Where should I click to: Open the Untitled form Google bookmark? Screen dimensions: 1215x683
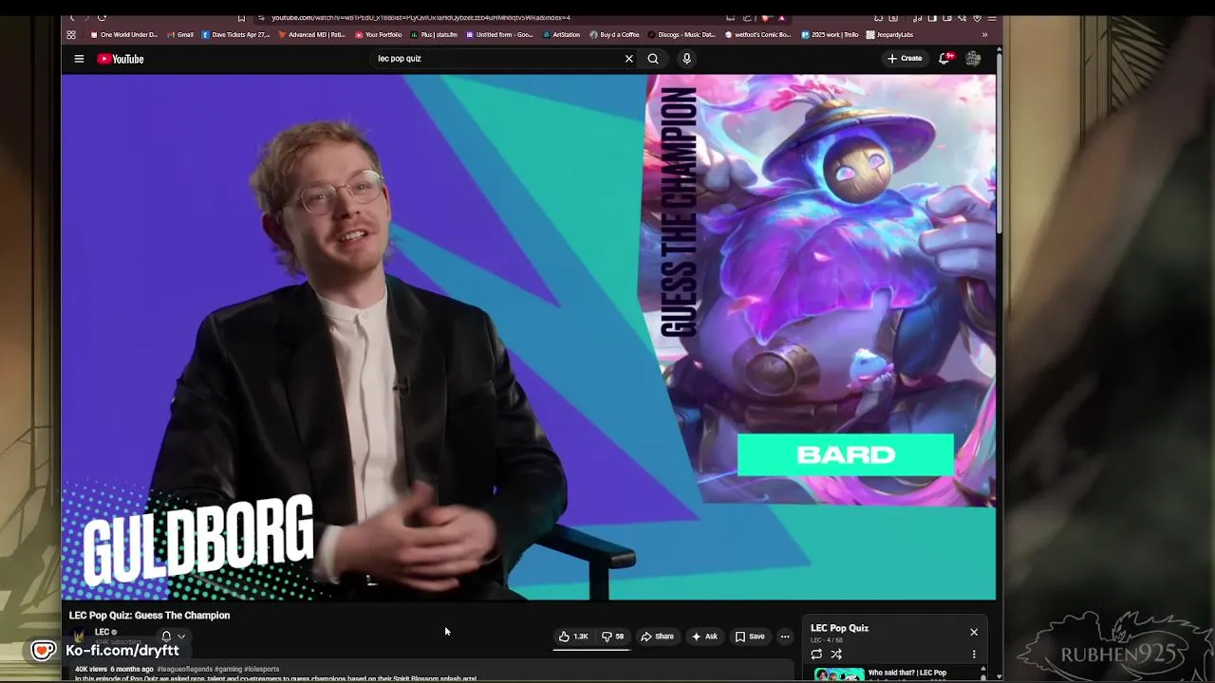coord(499,35)
